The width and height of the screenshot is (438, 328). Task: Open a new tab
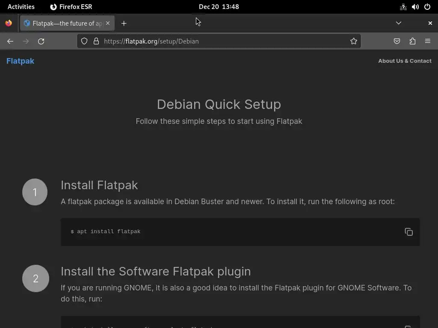point(124,23)
